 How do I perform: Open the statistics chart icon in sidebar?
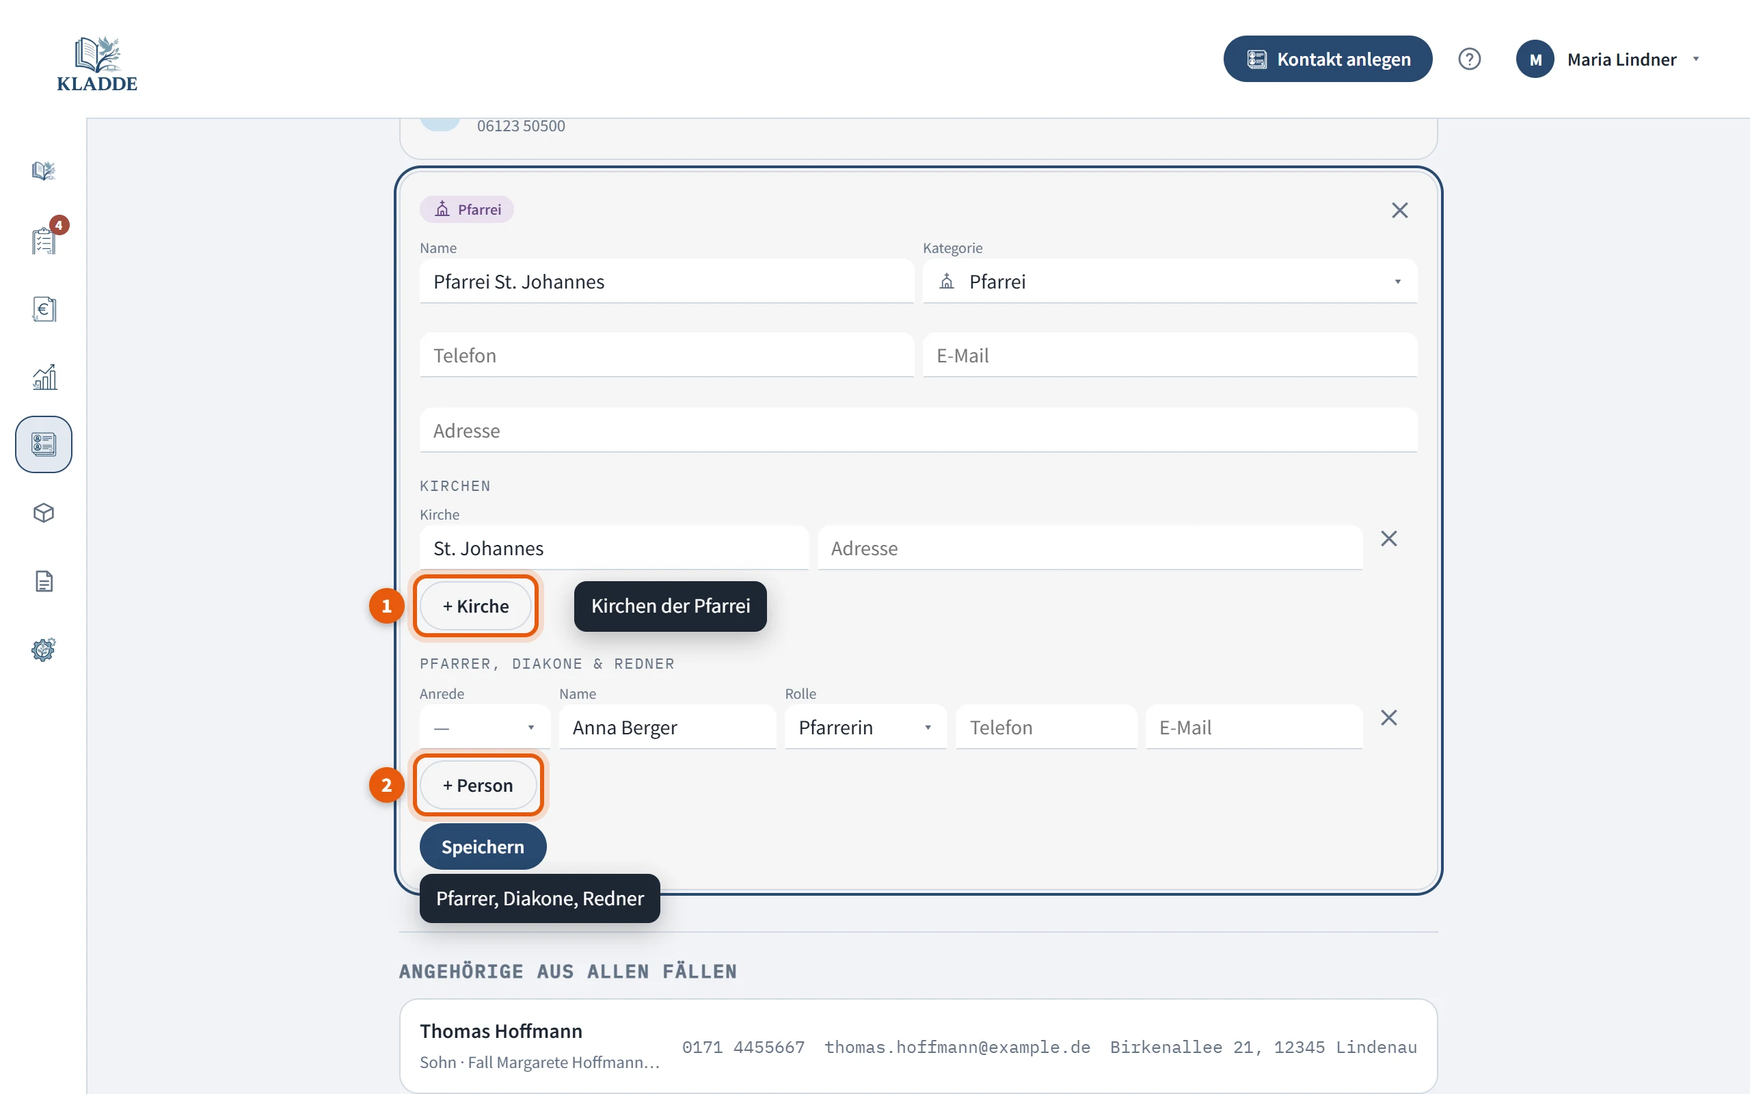(43, 377)
